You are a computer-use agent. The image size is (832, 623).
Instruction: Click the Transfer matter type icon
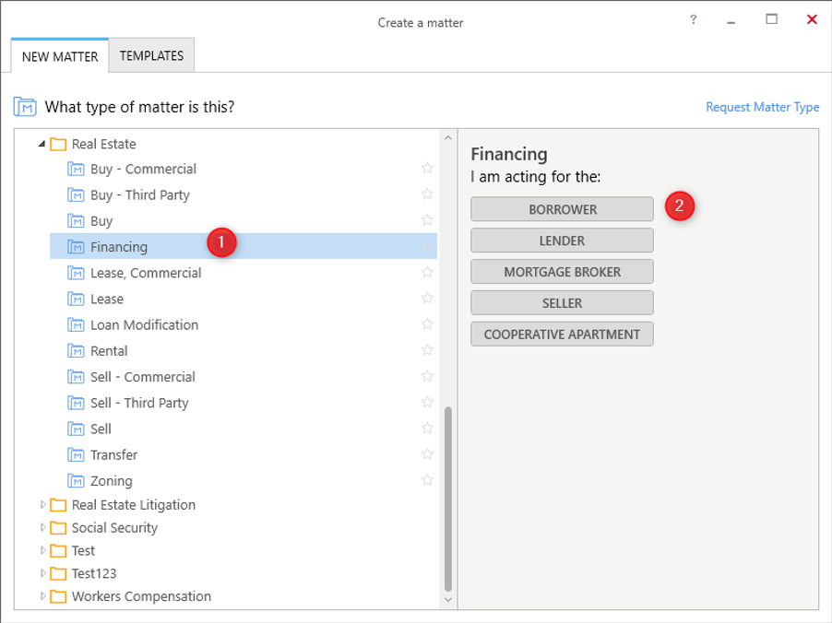pos(76,455)
